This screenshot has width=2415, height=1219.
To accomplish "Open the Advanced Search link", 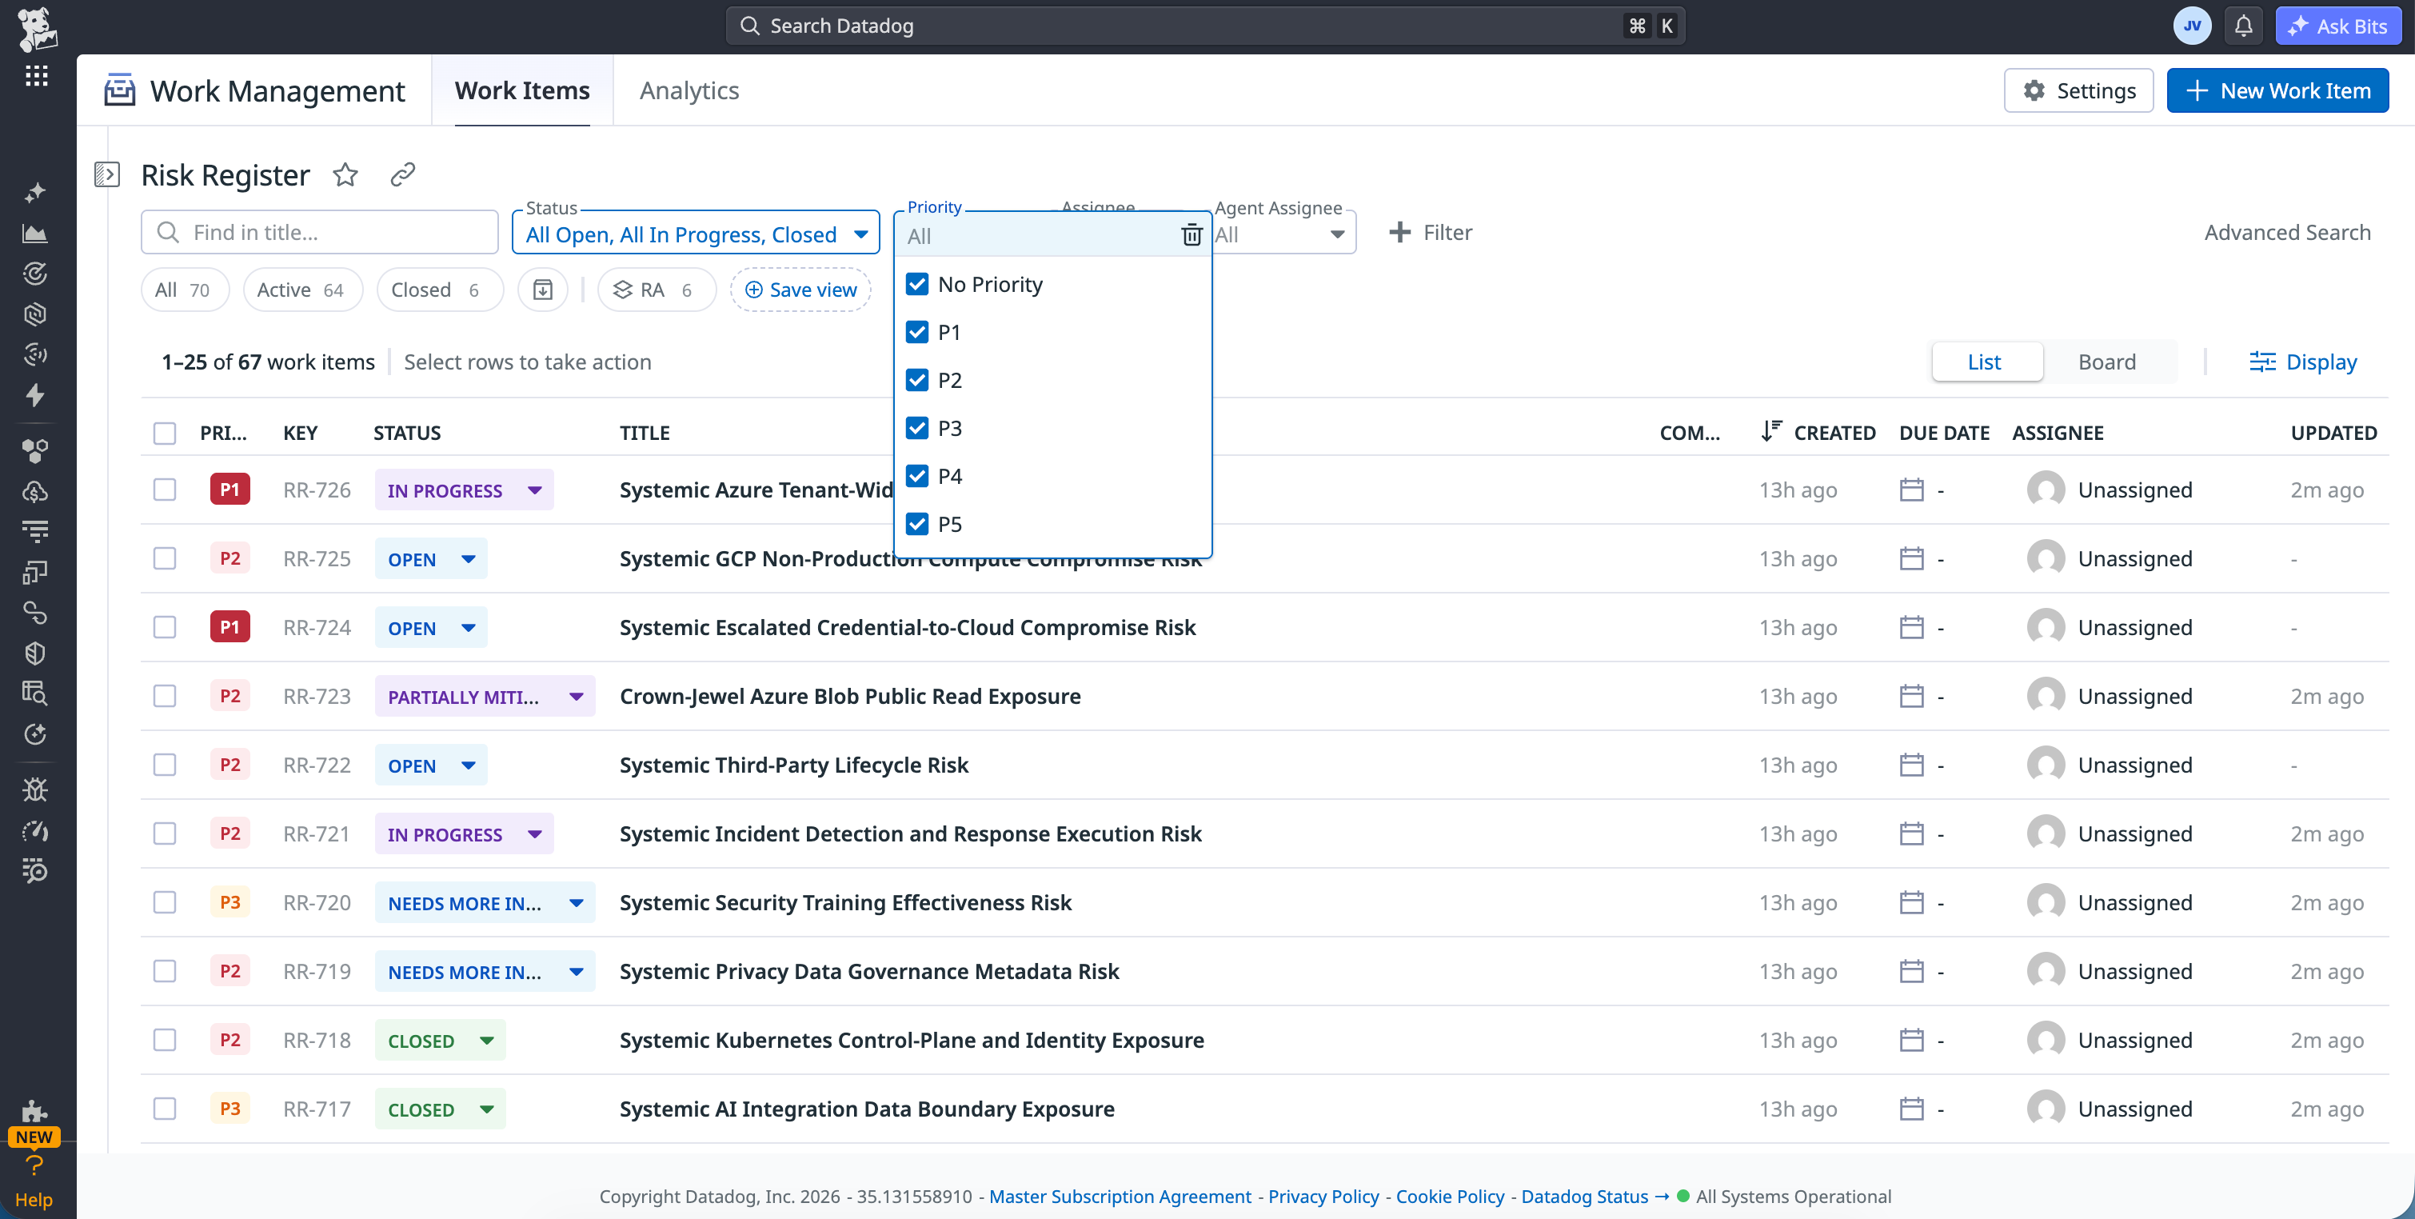I will 2288,233.
